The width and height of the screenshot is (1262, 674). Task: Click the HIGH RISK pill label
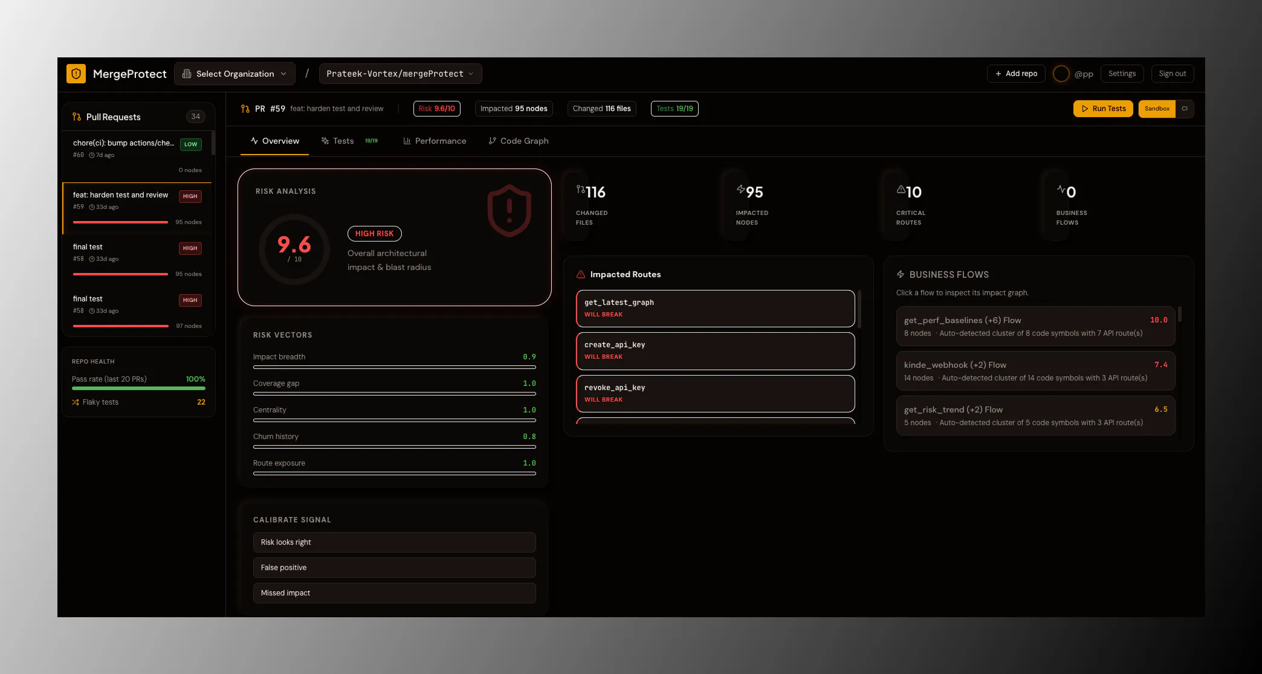(374, 234)
